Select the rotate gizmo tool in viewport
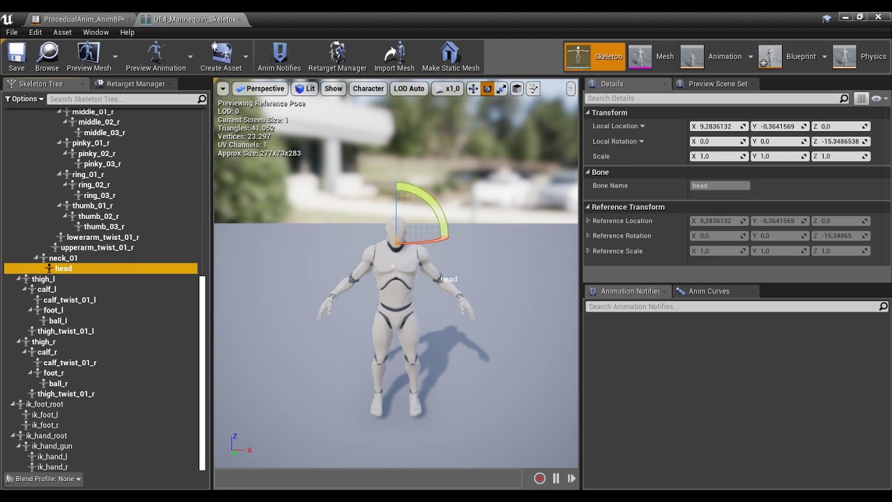 pos(487,89)
